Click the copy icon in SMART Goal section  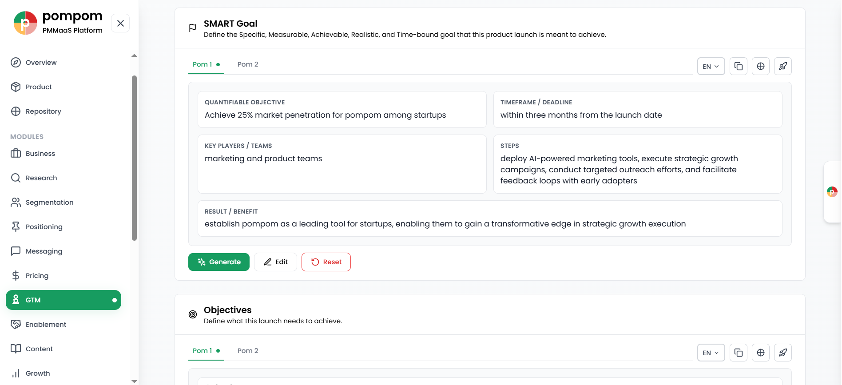pyautogui.click(x=739, y=66)
